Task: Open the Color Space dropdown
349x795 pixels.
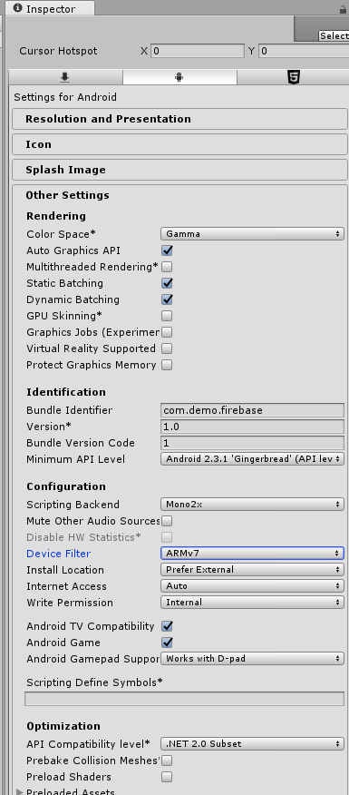Action: (x=252, y=234)
